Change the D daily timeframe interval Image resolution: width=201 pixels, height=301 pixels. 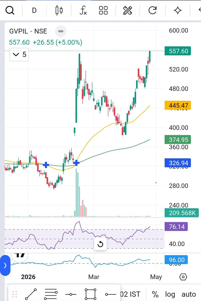tap(34, 10)
